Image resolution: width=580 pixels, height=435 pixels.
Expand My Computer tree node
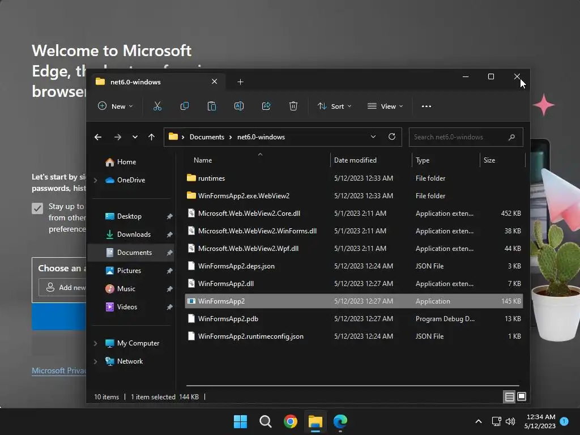coord(95,343)
